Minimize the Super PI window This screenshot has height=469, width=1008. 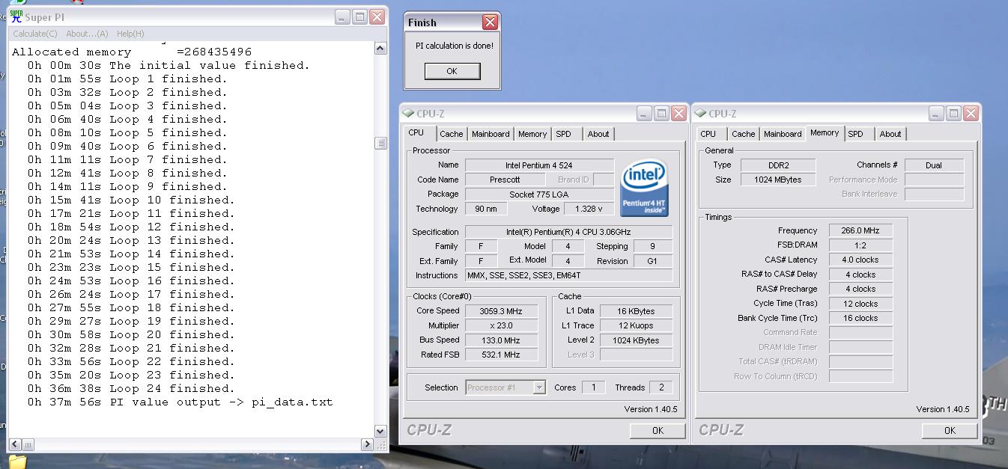342,16
